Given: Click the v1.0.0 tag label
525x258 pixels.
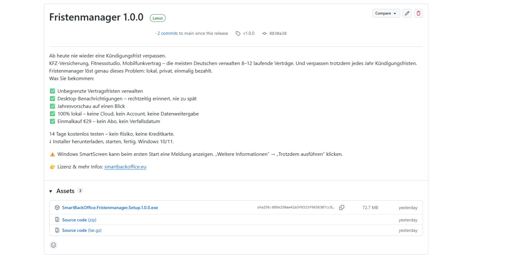Looking at the screenshot, I should (x=249, y=33).
